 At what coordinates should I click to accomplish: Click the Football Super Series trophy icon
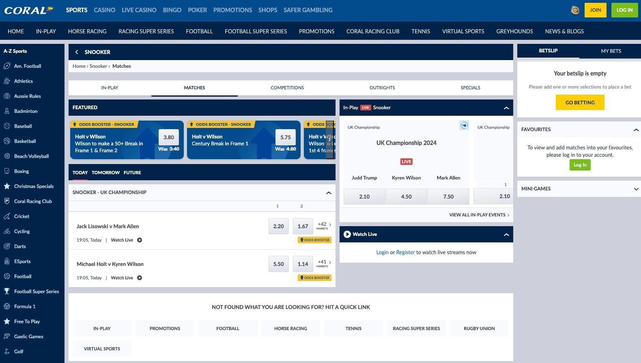[7, 292]
